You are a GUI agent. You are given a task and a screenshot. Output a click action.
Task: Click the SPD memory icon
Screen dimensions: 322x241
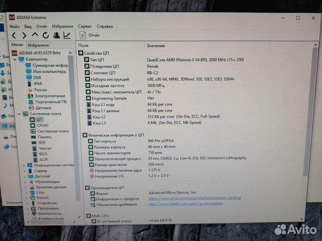[34, 143]
